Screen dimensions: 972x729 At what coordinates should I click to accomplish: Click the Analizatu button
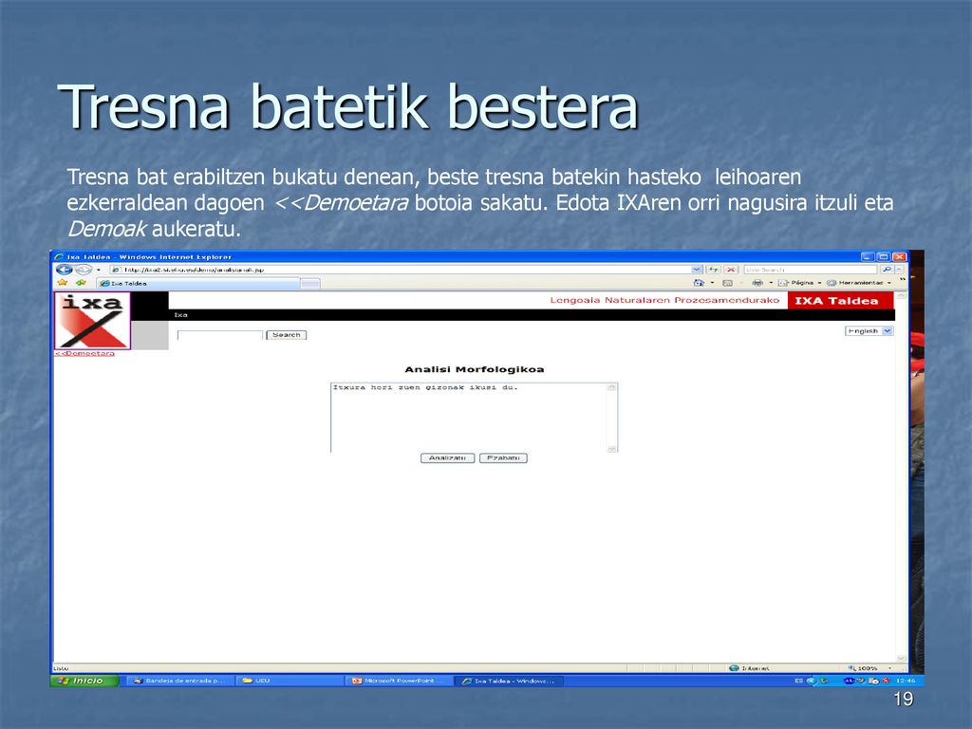pyautogui.click(x=448, y=458)
